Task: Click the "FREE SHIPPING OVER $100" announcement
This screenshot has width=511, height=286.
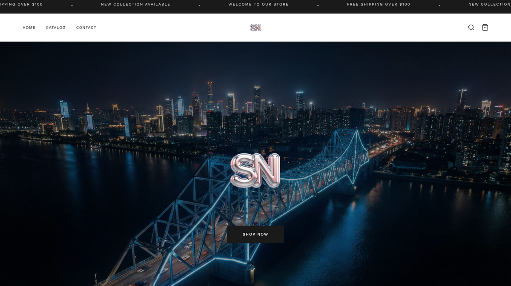Action: click(x=378, y=4)
